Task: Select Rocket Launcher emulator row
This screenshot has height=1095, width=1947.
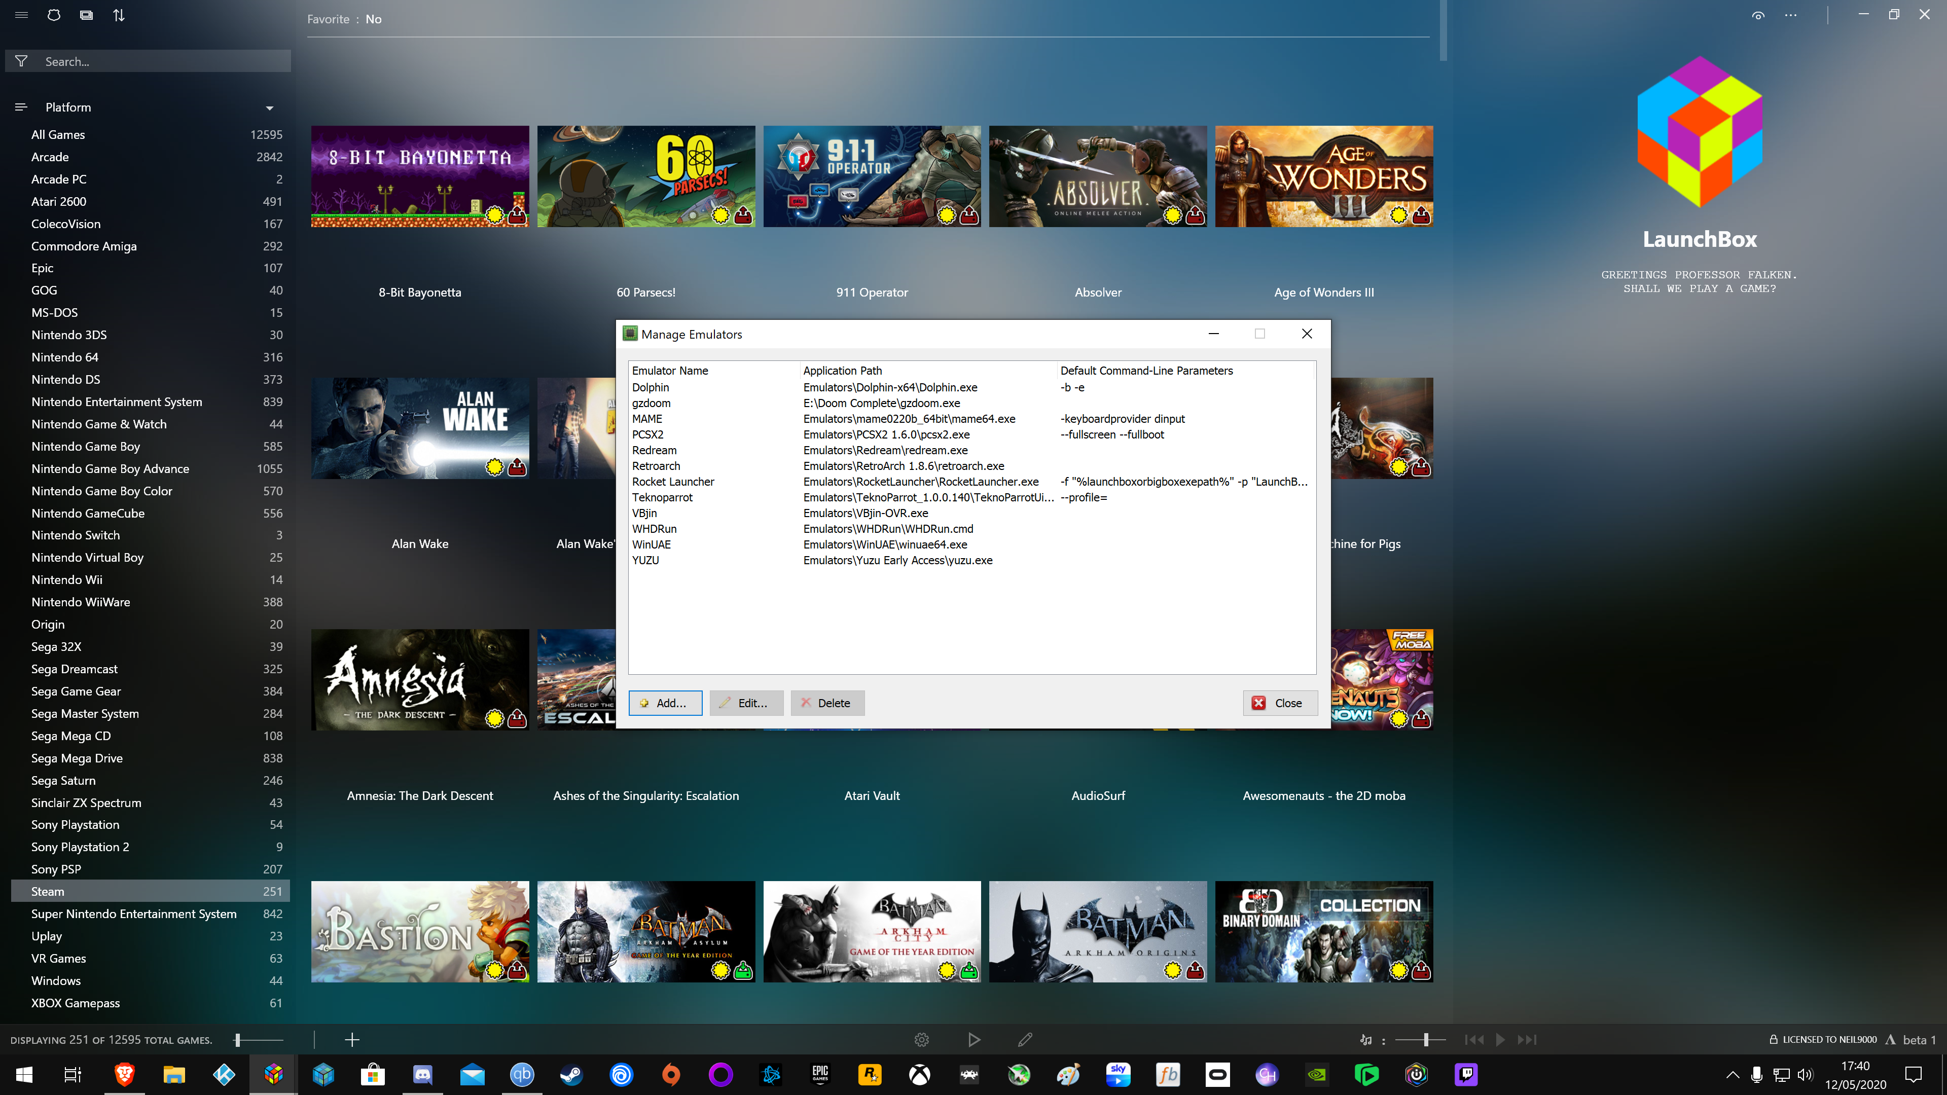Action: pyautogui.click(x=971, y=482)
